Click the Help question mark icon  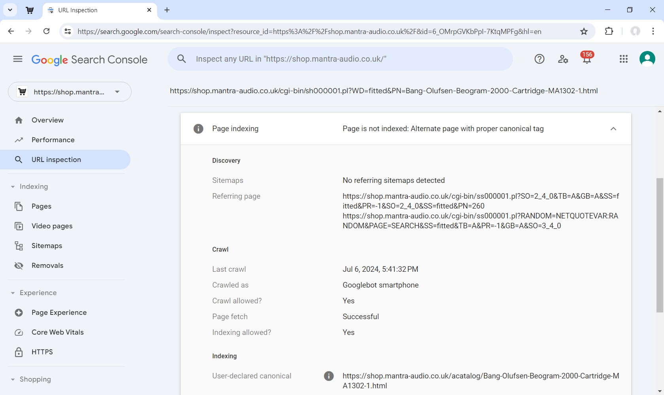539,59
